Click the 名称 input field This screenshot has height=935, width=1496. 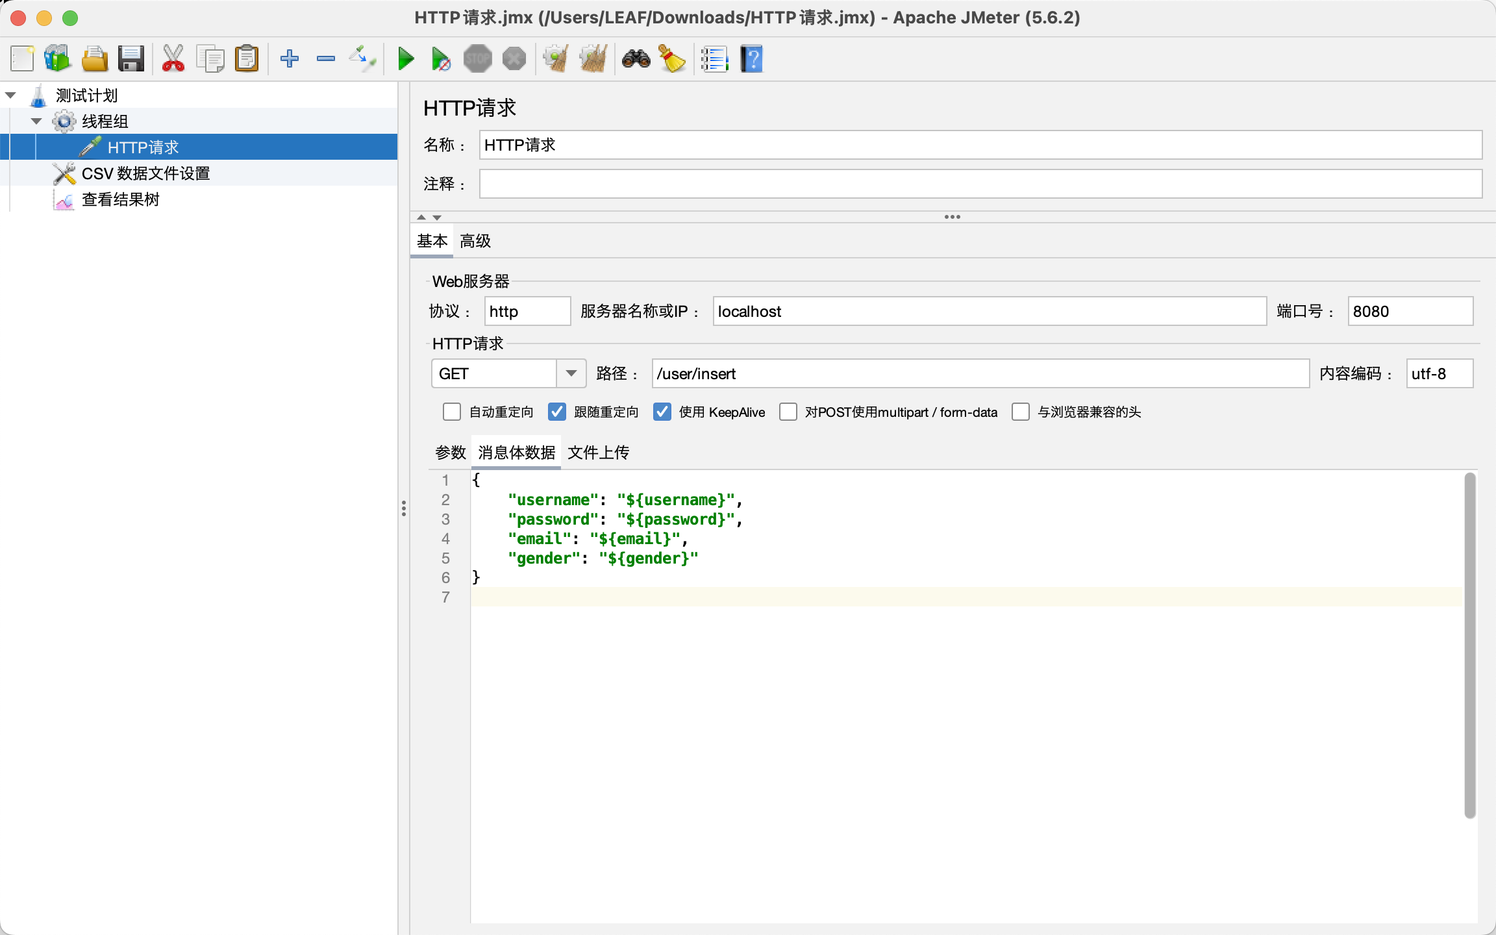[x=980, y=145]
